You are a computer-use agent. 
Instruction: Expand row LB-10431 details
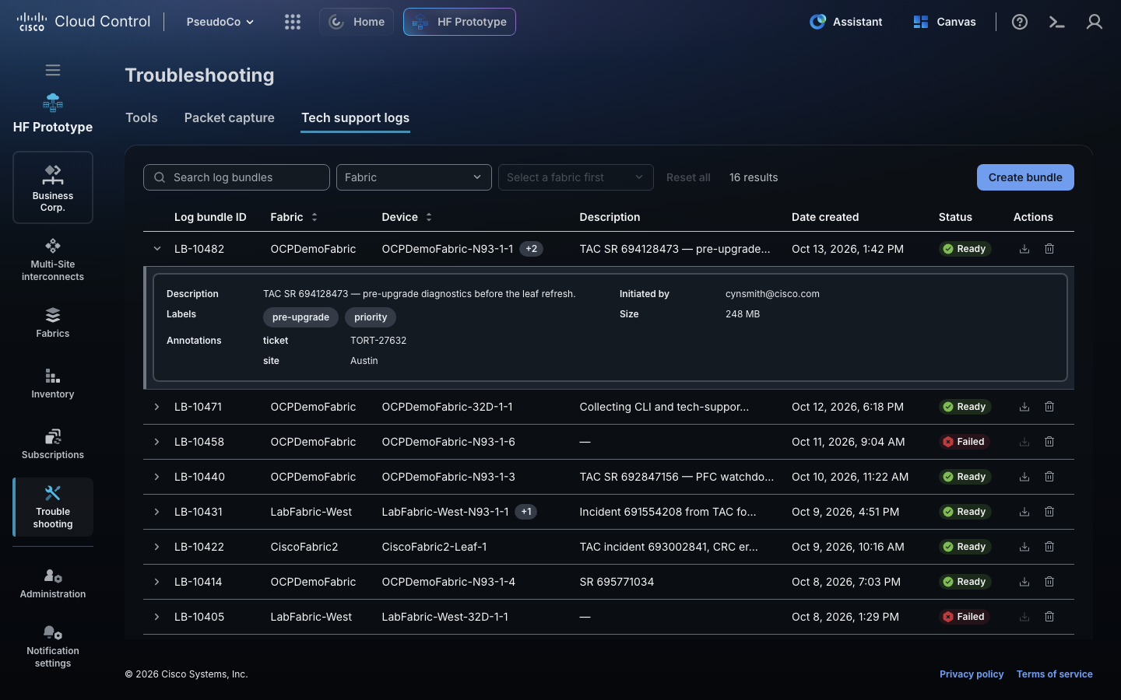157,512
